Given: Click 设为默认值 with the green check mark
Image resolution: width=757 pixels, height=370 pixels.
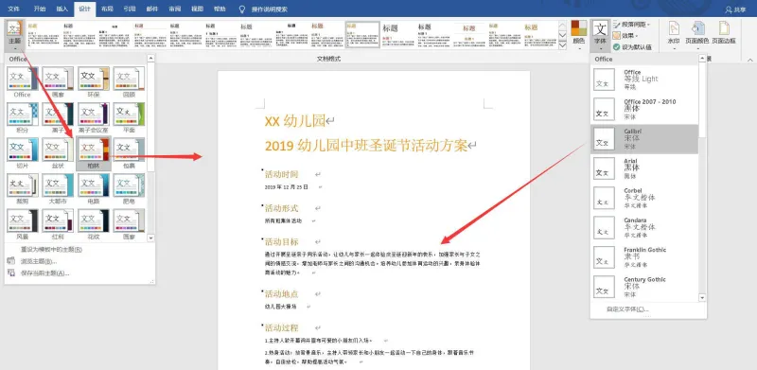Looking at the screenshot, I should (632, 47).
